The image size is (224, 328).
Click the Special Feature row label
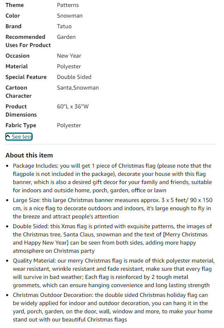point(26,77)
